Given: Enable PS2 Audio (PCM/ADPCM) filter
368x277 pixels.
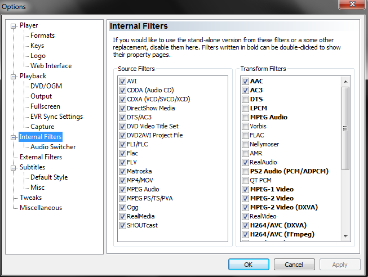Looking at the screenshot, I should pyautogui.click(x=245, y=171).
